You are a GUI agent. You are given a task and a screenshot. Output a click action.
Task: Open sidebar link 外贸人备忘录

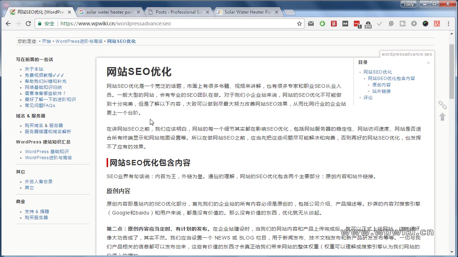click(39, 182)
